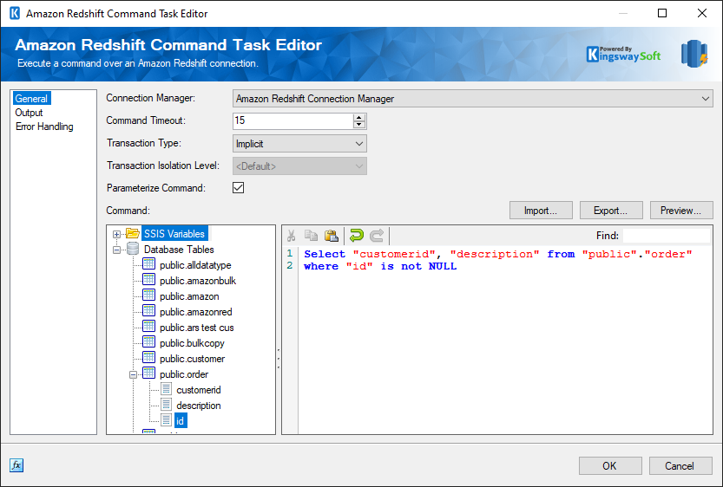Select the Database Tables label
This screenshot has height=487, width=723.
[179, 249]
